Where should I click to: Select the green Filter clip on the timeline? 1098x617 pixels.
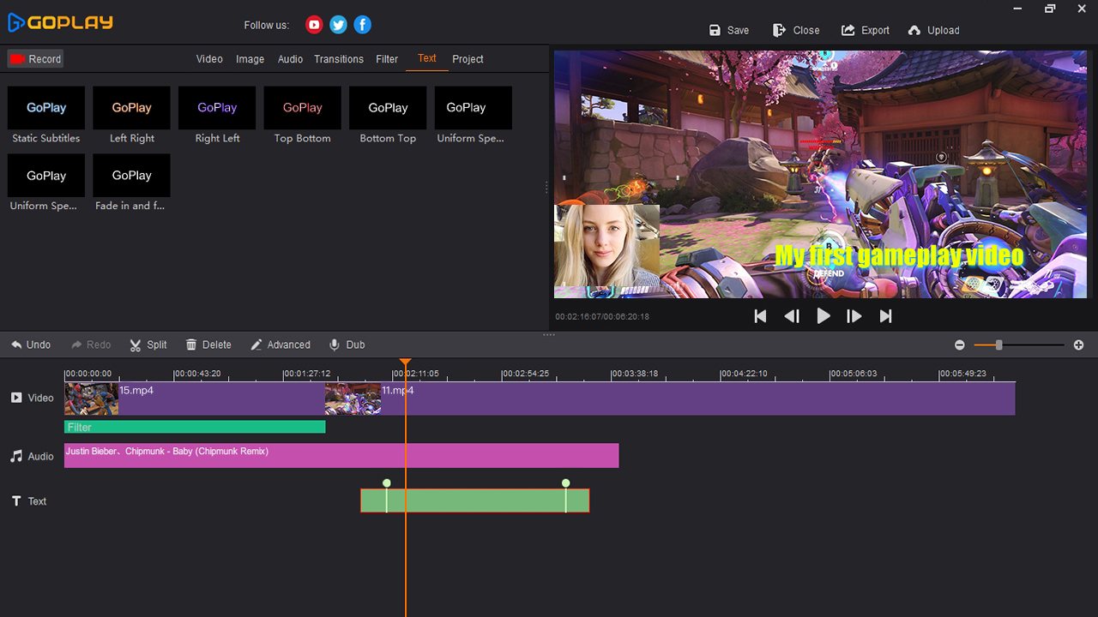click(194, 426)
